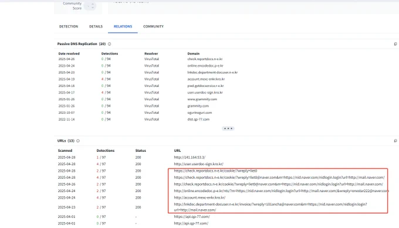399x228 pixels.
Task: Select the Relations tab
Action: 123,26
